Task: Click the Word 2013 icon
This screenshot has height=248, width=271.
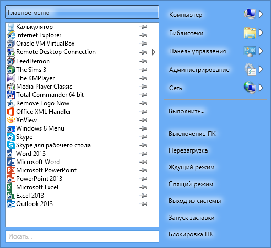Action: (x=11, y=154)
